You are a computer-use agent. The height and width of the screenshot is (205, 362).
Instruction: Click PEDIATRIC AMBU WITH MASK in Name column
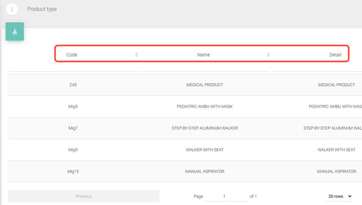pyautogui.click(x=205, y=106)
